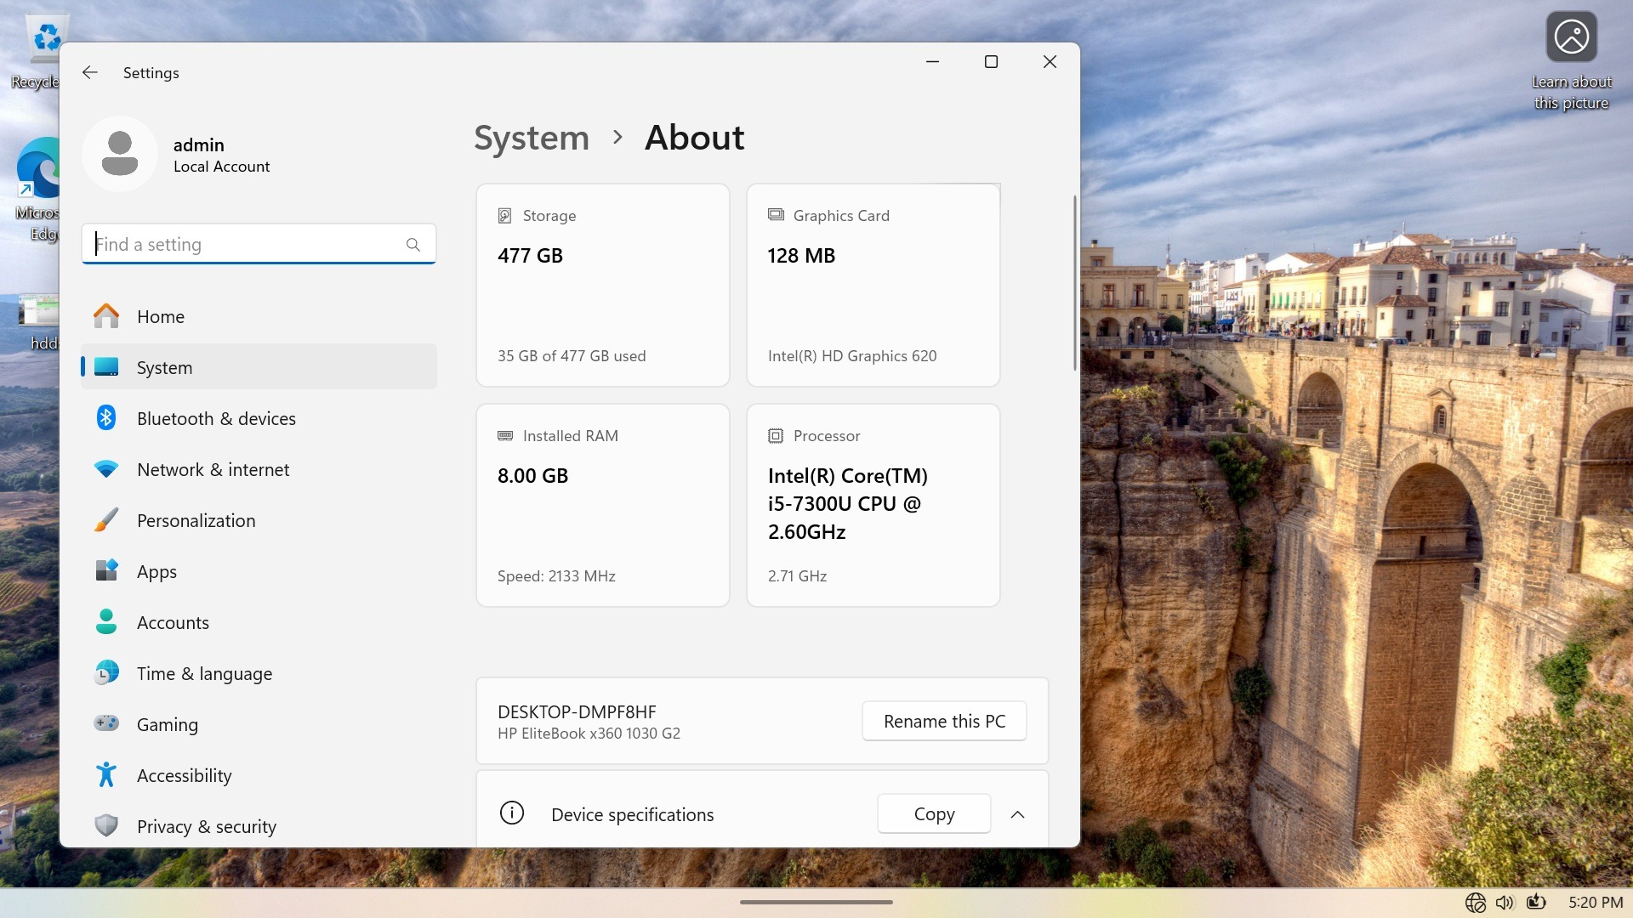Click the System breadcrumb link
1633x918 pixels.
[x=532, y=138]
